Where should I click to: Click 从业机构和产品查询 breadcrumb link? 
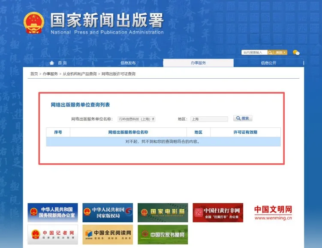click(80, 74)
